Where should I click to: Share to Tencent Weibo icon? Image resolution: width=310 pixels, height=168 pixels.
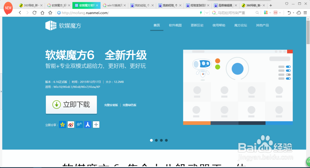click(x=79, y=125)
